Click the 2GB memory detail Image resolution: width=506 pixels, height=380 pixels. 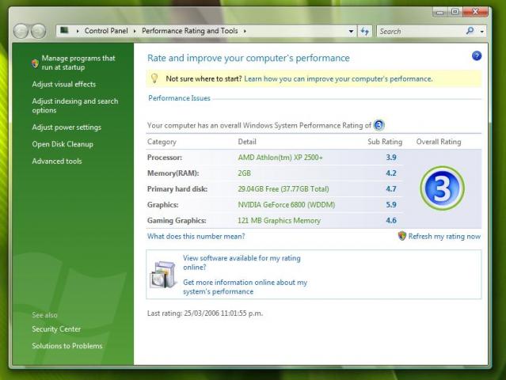[x=244, y=173]
